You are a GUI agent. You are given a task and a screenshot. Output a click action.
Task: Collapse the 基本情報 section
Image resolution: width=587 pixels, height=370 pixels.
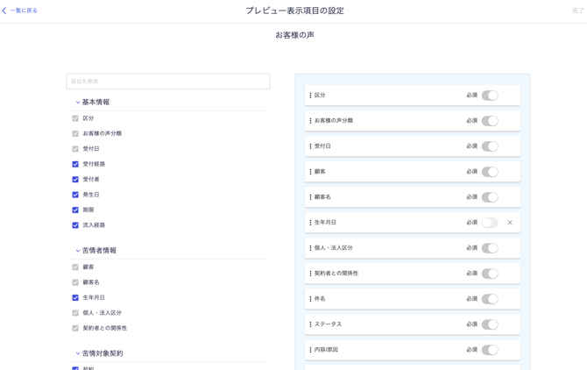[78, 103]
